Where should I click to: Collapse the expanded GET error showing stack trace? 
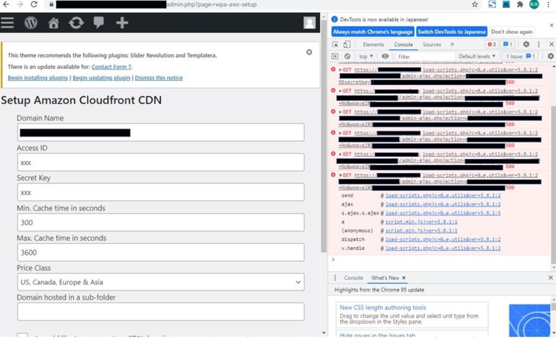[340, 175]
